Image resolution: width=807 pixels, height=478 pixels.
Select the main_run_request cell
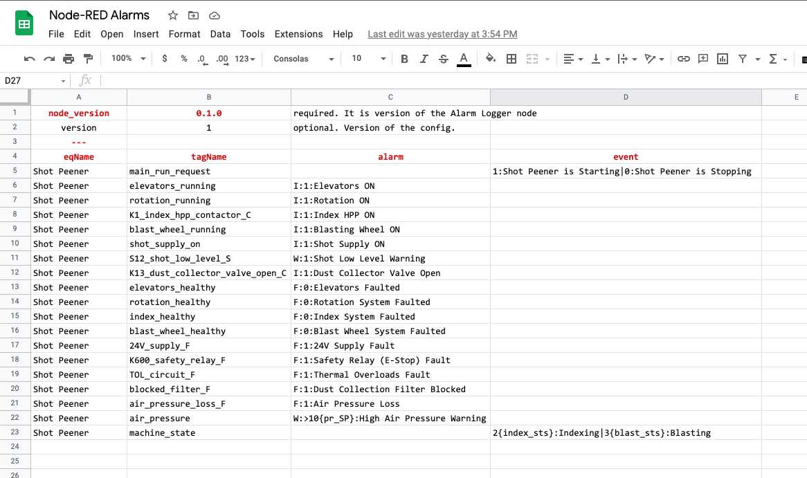[209, 172]
